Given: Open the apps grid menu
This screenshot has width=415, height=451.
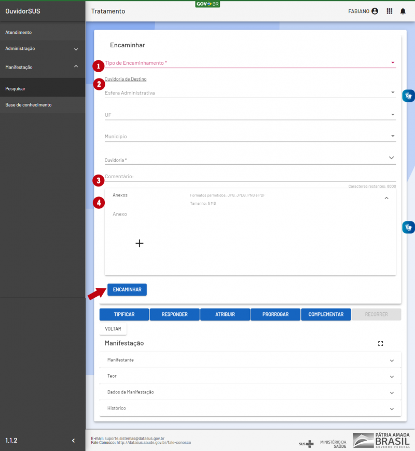Looking at the screenshot, I should point(390,11).
